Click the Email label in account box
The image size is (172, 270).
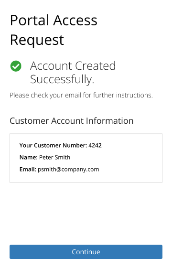coord(28,169)
